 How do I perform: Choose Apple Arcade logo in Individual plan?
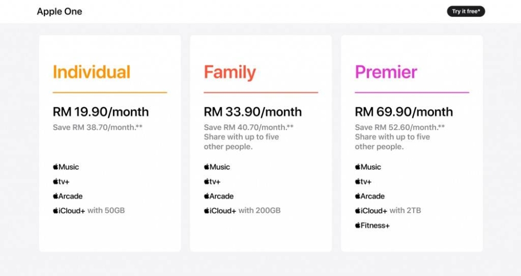coord(68,196)
